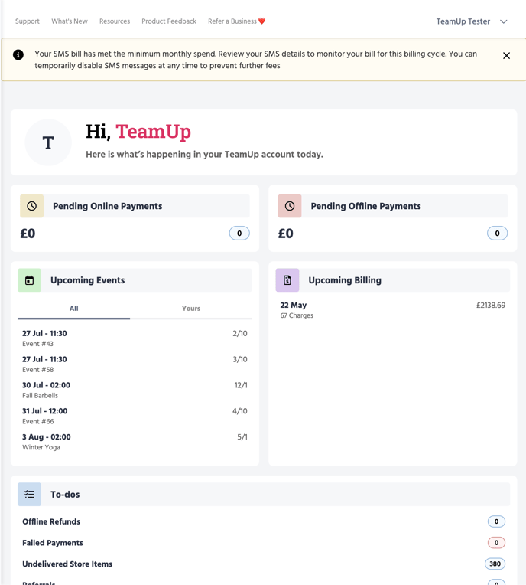This screenshot has height=585, width=526.
Task: Click the Undelivered Store Items 380 badge
Action: pos(495,564)
